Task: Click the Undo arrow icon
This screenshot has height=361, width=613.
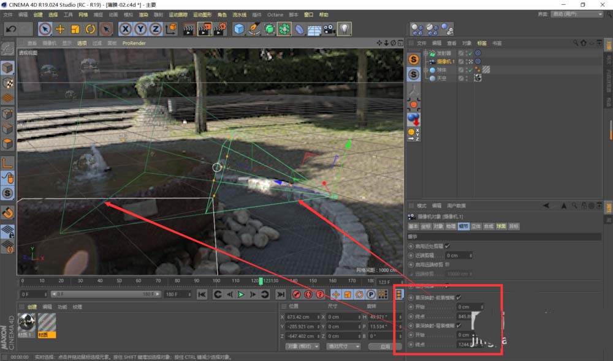Action: point(11,29)
